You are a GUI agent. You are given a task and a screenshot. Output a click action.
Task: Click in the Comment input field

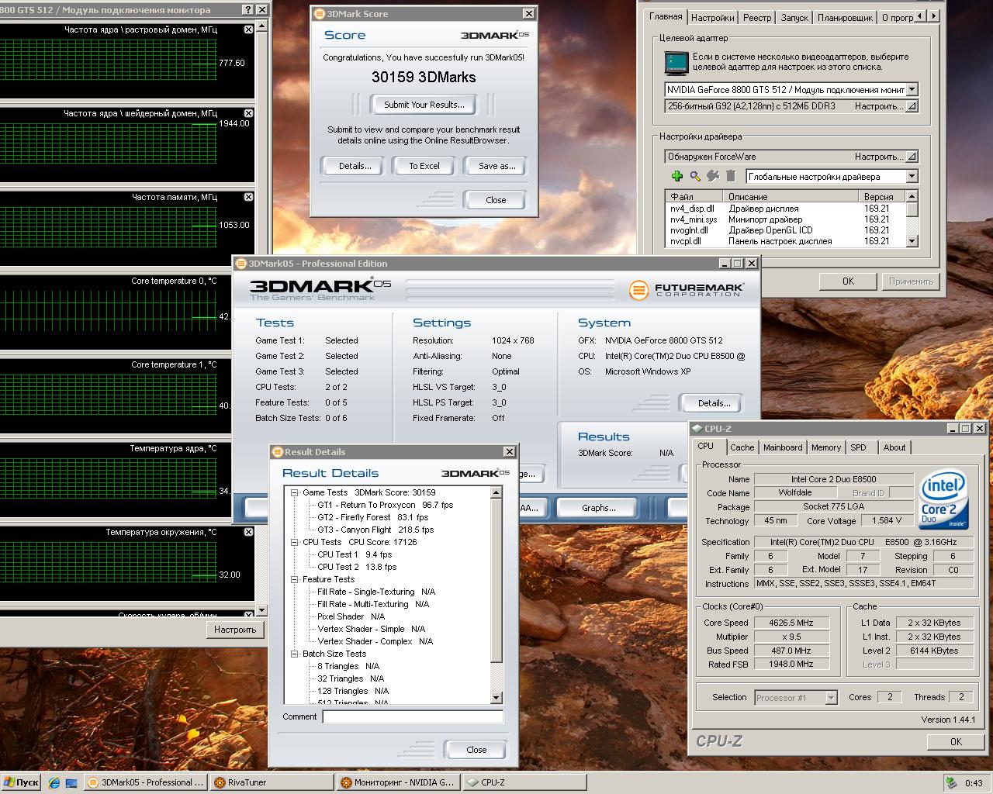pyautogui.click(x=413, y=717)
